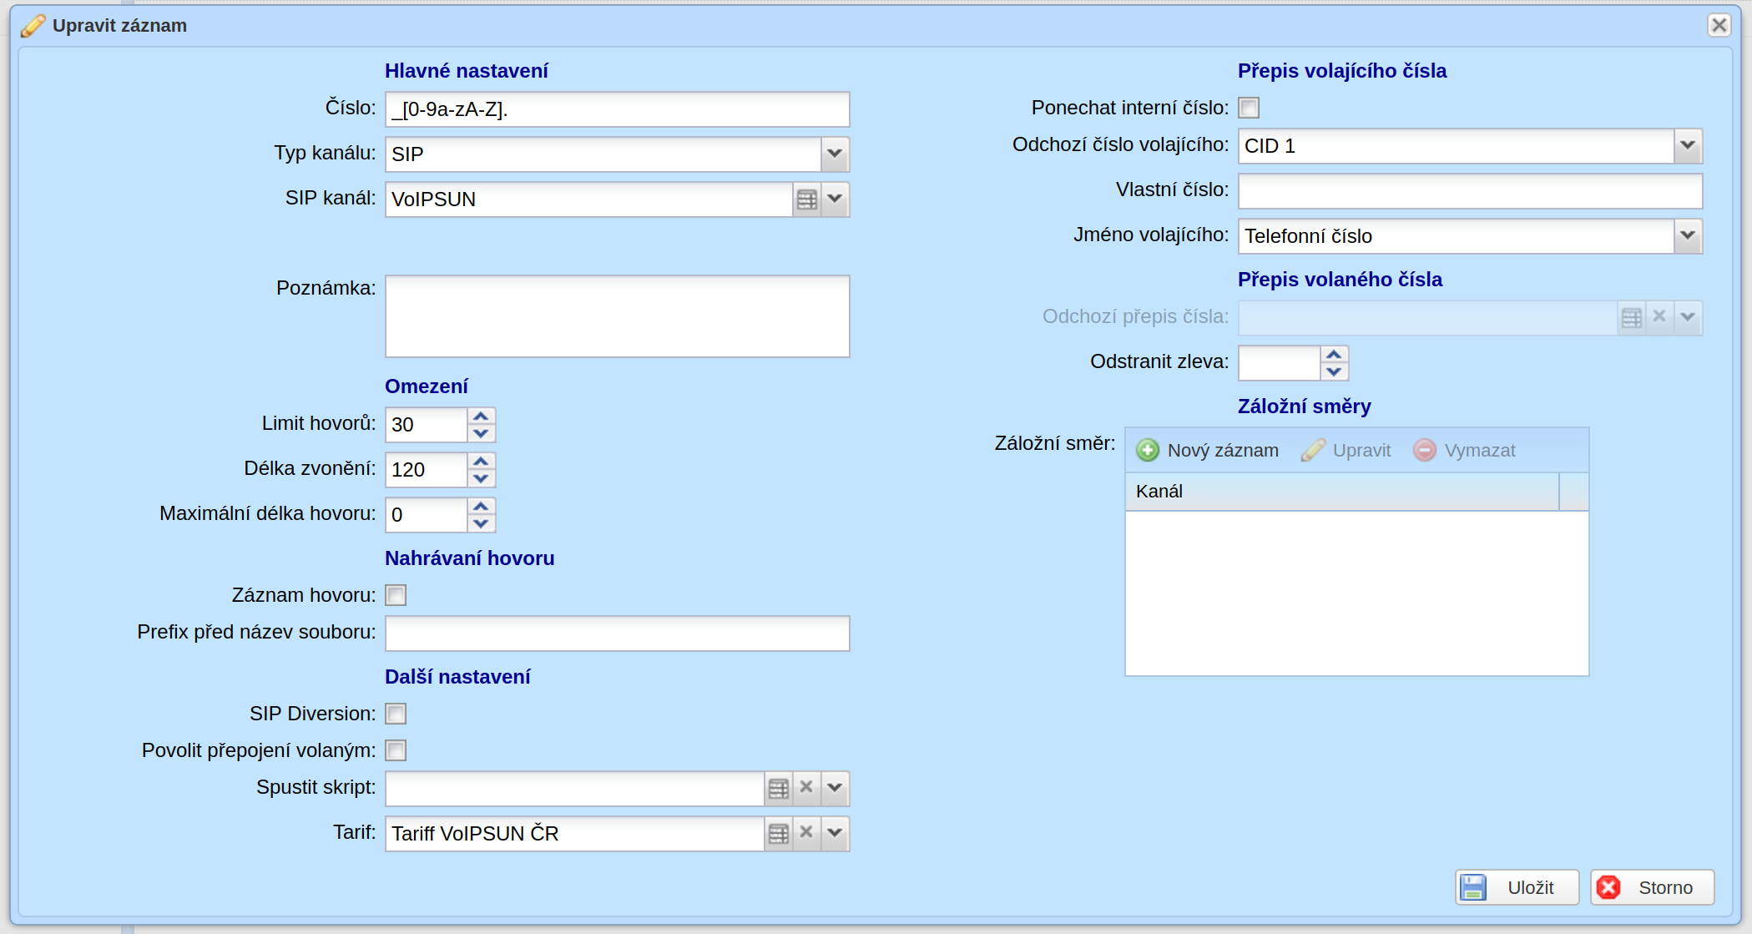
Task: Enable Povolit přepojení volaným checkbox
Action: coord(396,750)
